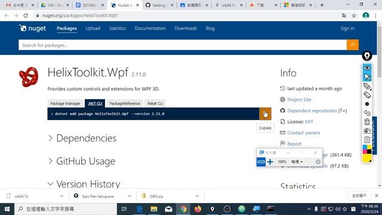
Task: Zoom in with Magnifier plus button
Action: point(270,162)
